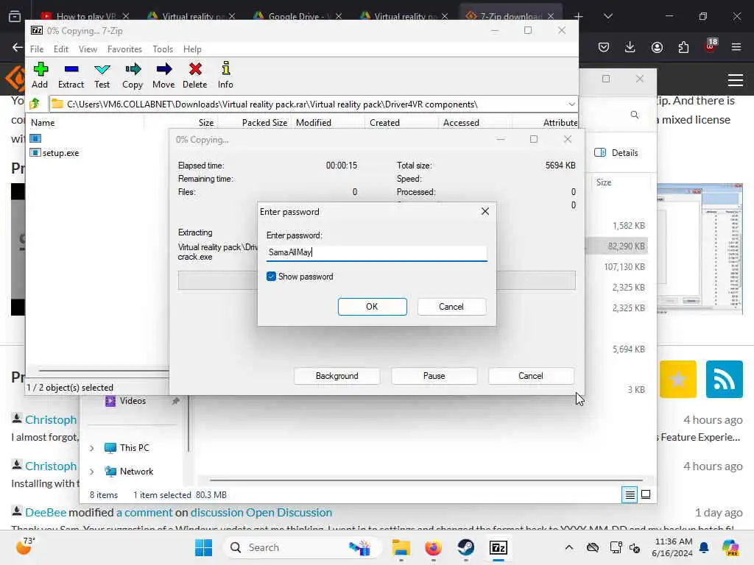Open the Help menu

[192, 49]
